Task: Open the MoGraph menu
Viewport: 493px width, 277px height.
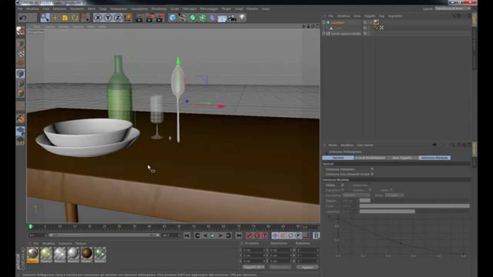Action: point(189,8)
